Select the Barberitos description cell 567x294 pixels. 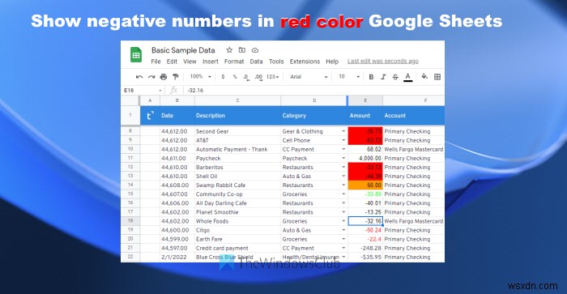237,168
